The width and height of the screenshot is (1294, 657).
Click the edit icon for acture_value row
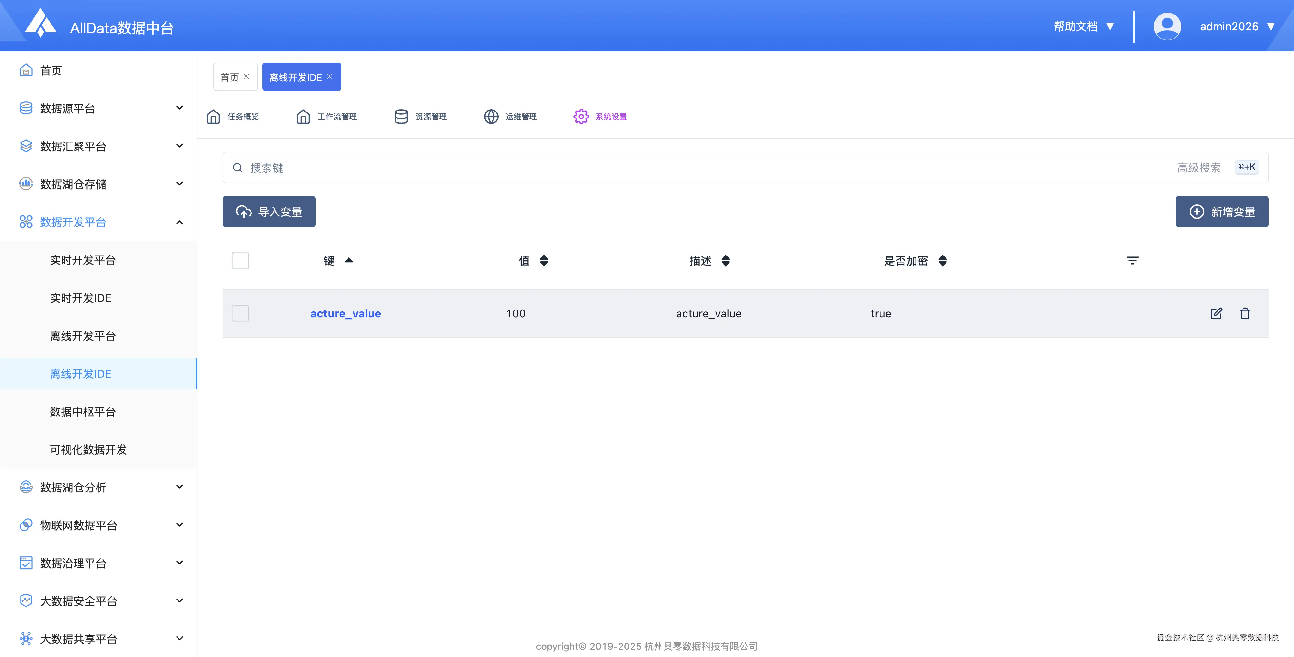pyautogui.click(x=1216, y=313)
